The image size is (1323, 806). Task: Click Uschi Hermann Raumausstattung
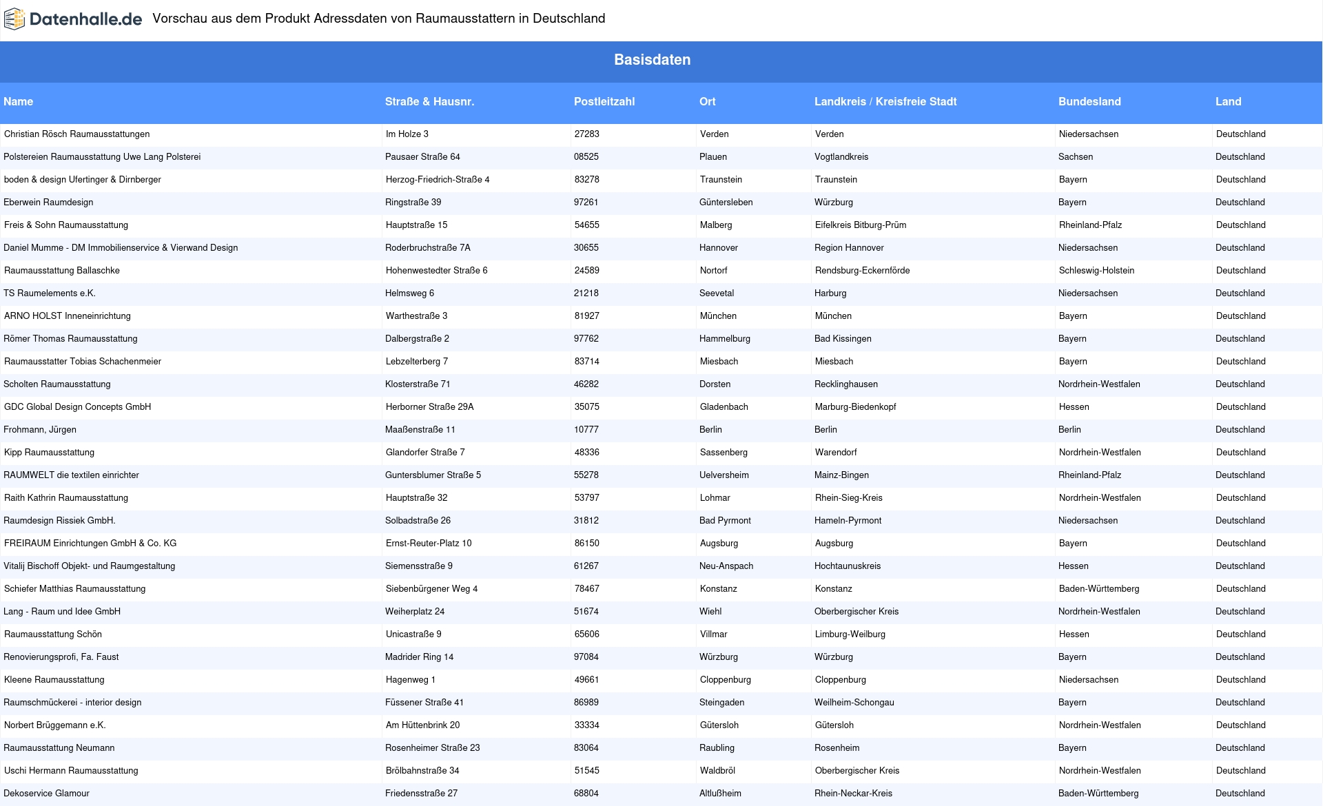coord(71,771)
